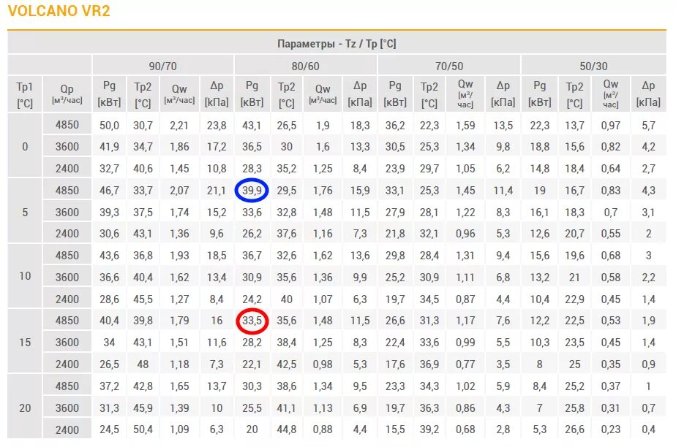Select the Tp1 [°C] column header
Screen dimensions: 676x447
pyautogui.click(x=25, y=95)
